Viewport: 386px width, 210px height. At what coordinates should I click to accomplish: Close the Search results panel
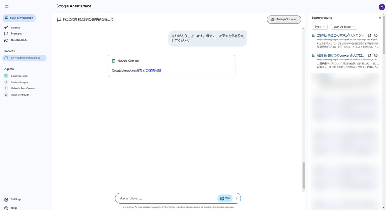[380, 18]
